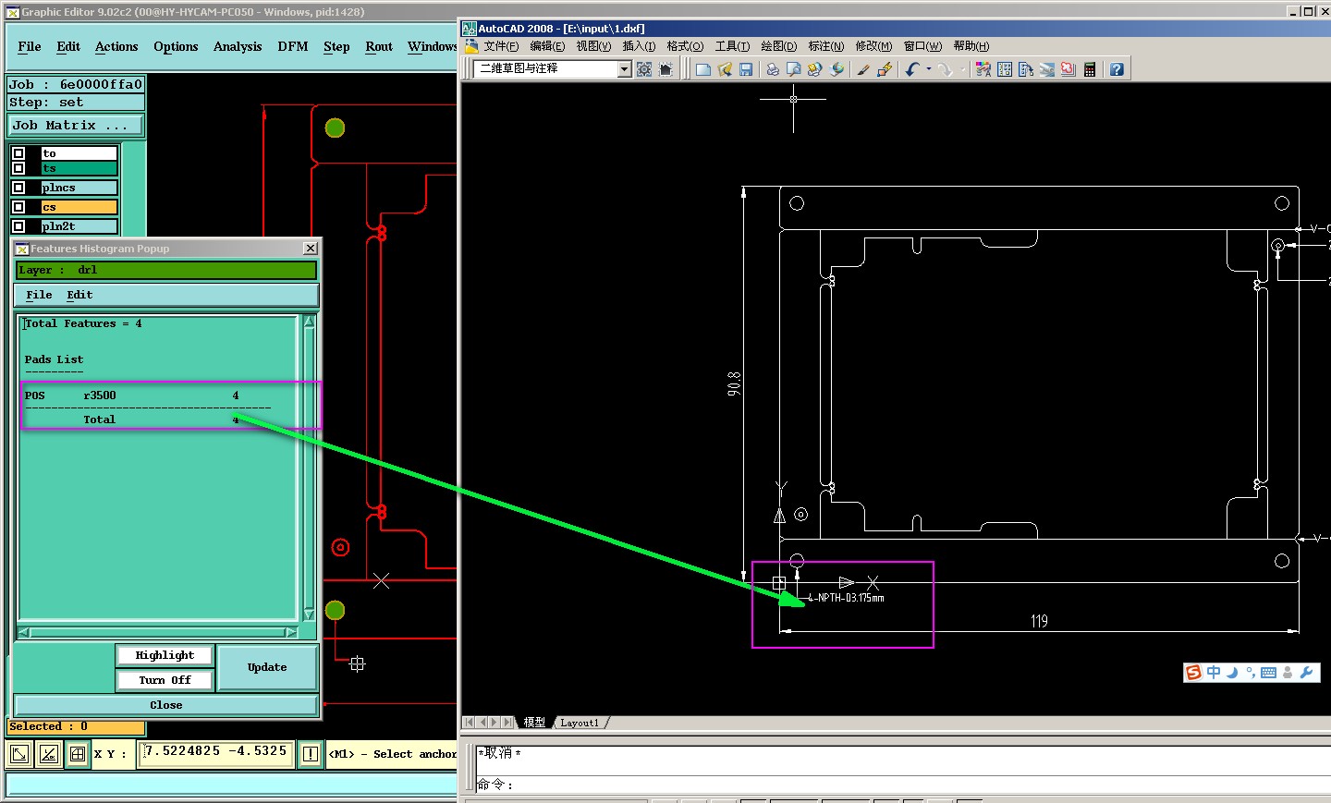The height and width of the screenshot is (803, 1331).
Task: Click the exclamation mark icon in status bar
Action: [311, 754]
